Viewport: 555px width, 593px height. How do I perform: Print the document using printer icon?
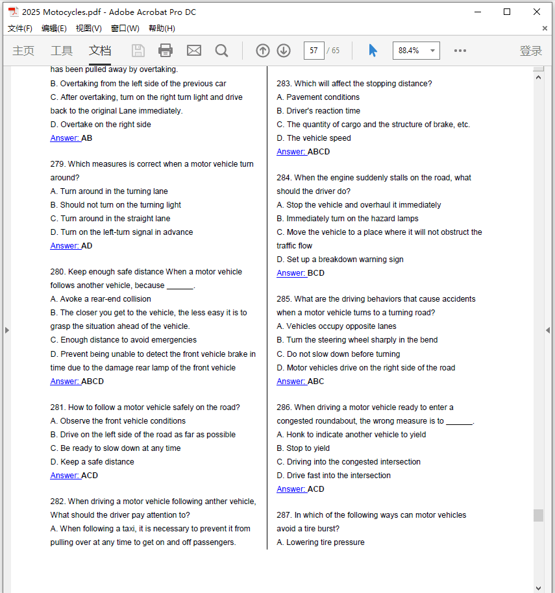166,51
